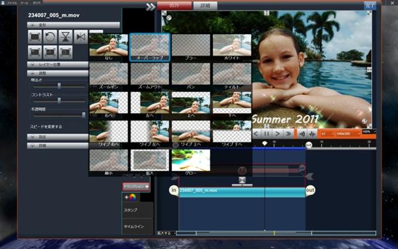Toggle the audio waveform icon

coord(312,134)
